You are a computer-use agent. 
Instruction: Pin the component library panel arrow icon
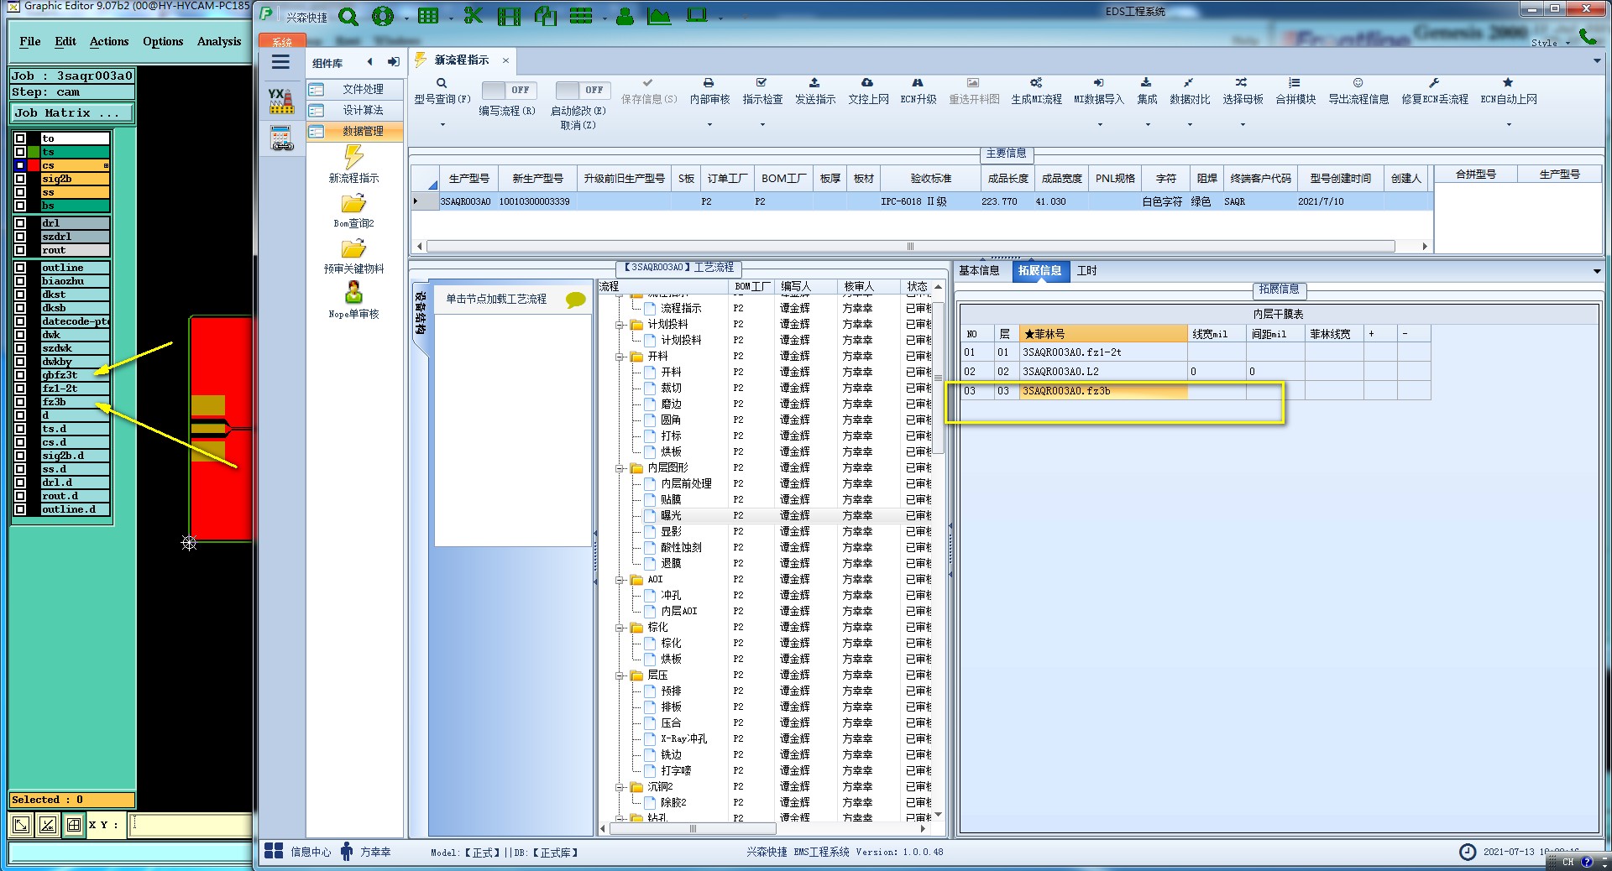(393, 62)
